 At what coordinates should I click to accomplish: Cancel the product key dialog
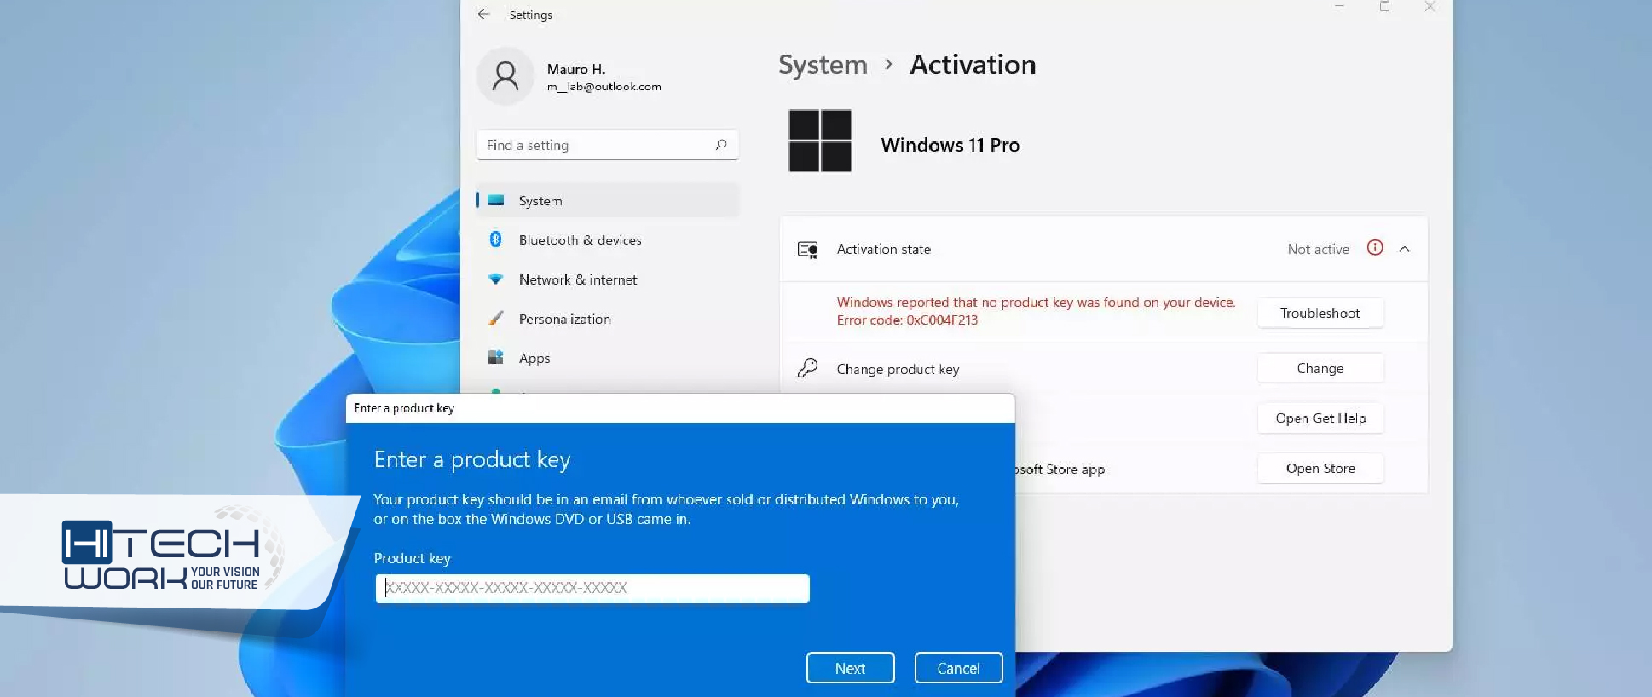click(958, 668)
